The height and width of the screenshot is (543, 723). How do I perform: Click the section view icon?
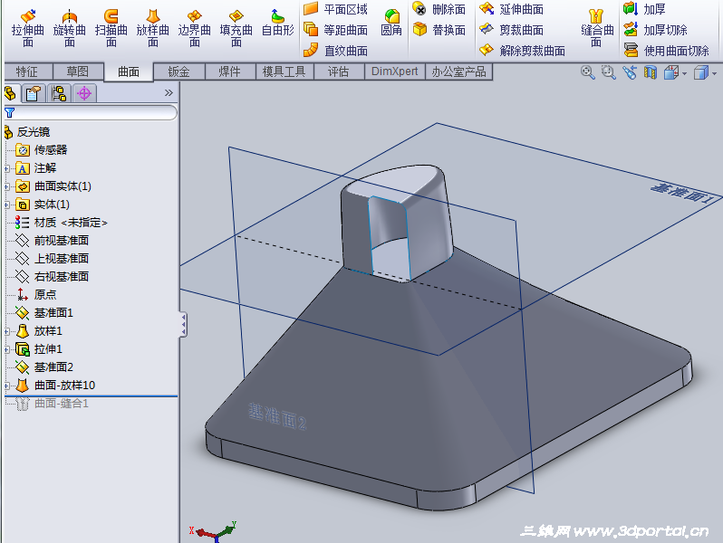pos(651,72)
